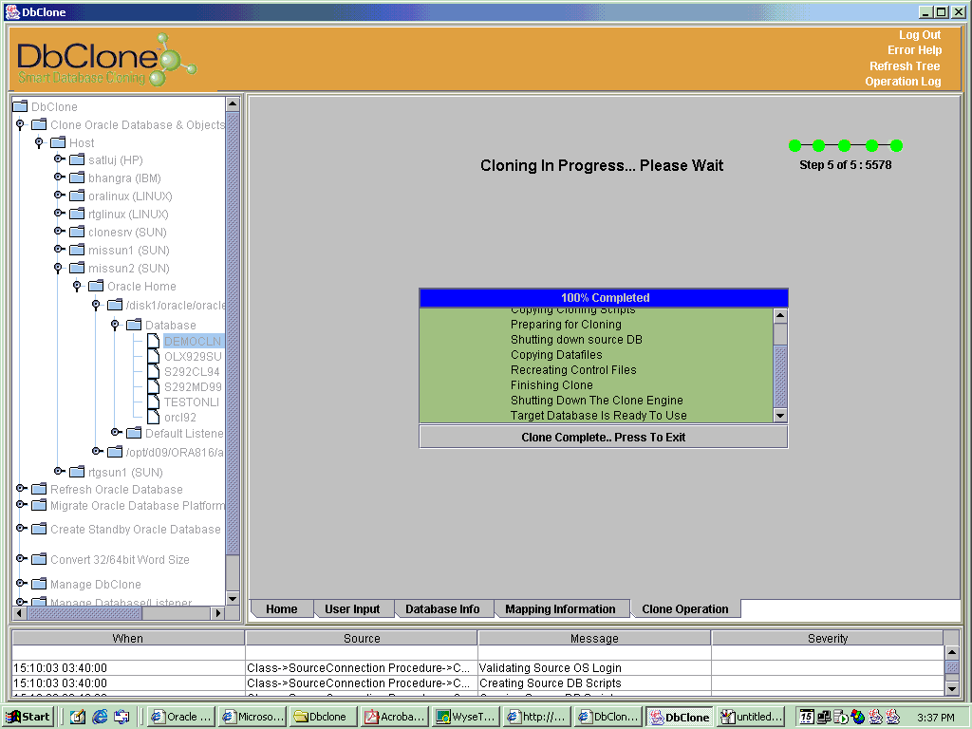Select the Clone Operation tab
This screenshot has height=729, width=972.
(x=685, y=608)
